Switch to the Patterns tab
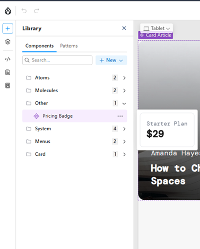Image resolution: width=200 pixels, height=249 pixels. pos(69,46)
